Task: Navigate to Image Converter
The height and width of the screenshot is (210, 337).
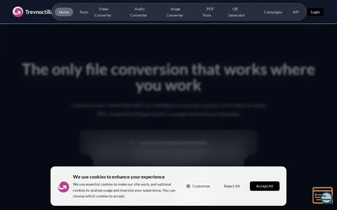Action: (x=175, y=12)
